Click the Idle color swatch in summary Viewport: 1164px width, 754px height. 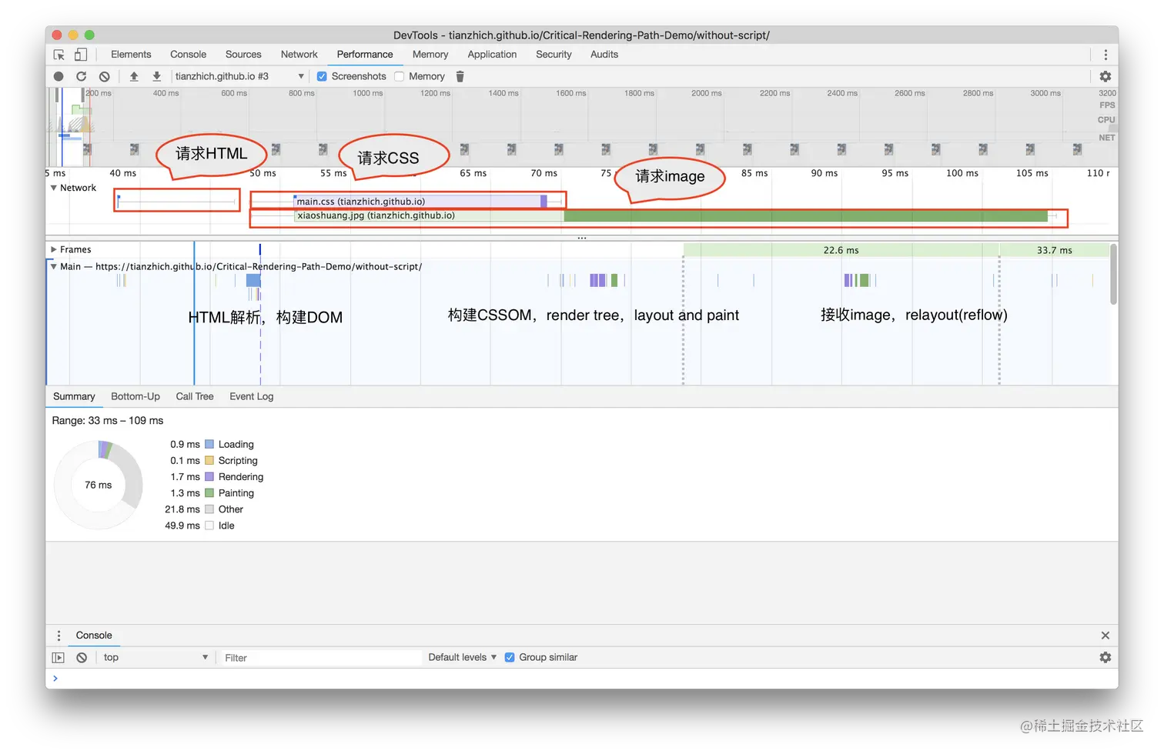point(209,525)
